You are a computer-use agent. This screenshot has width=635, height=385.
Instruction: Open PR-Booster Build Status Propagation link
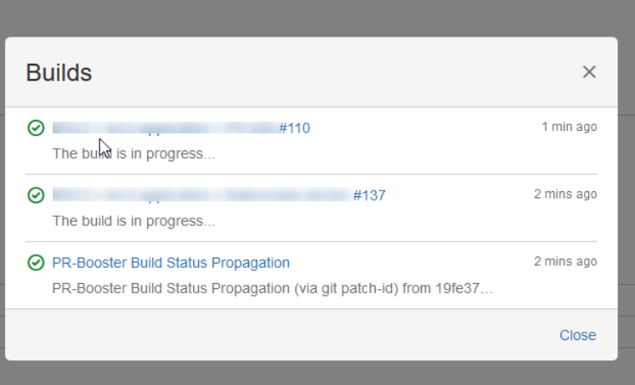coord(171,263)
